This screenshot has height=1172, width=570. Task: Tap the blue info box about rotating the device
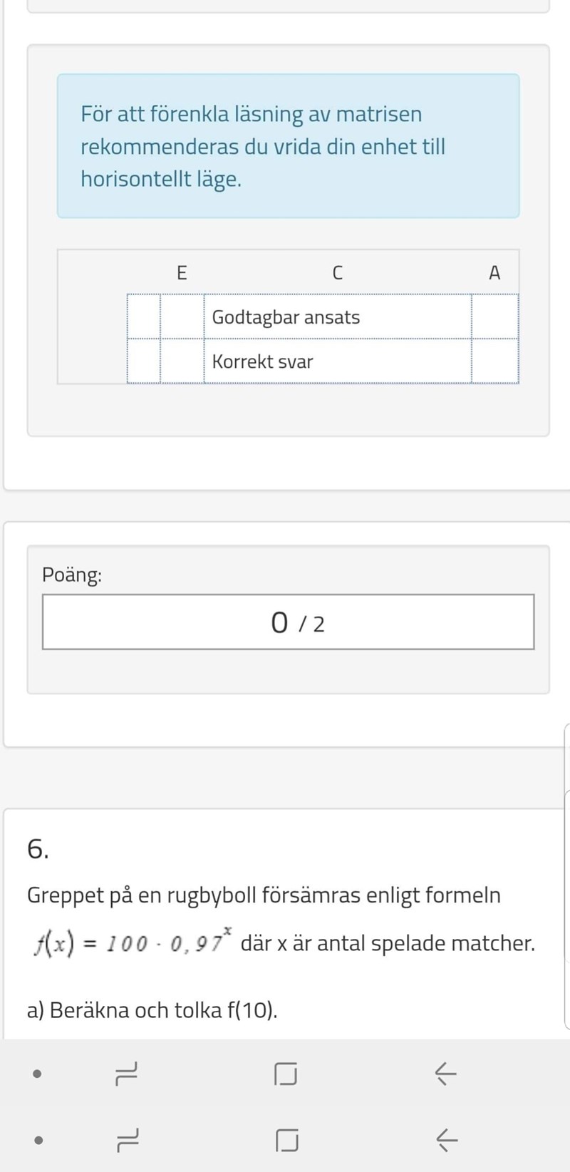click(x=288, y=146)
